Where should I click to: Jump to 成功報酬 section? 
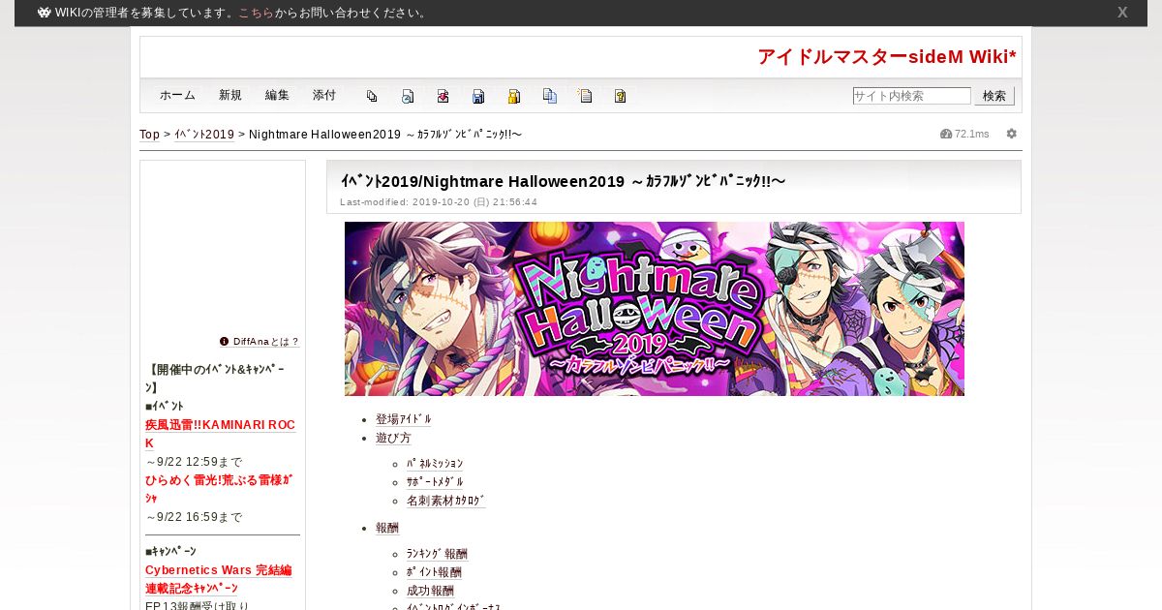[430, 591]
